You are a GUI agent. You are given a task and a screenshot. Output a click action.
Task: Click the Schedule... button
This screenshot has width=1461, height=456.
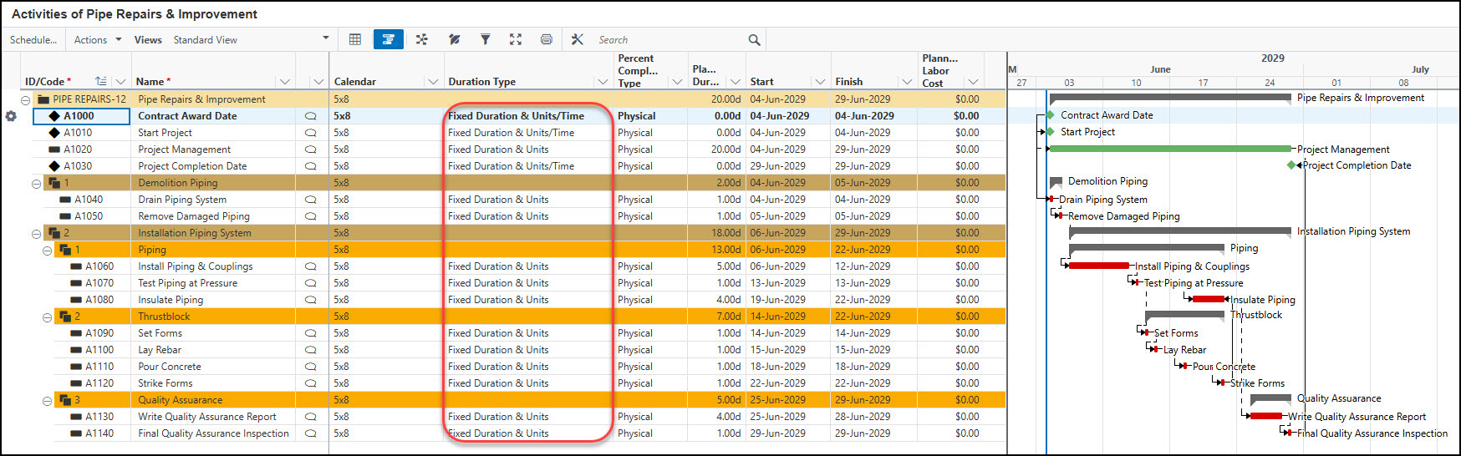click(33, 39)
